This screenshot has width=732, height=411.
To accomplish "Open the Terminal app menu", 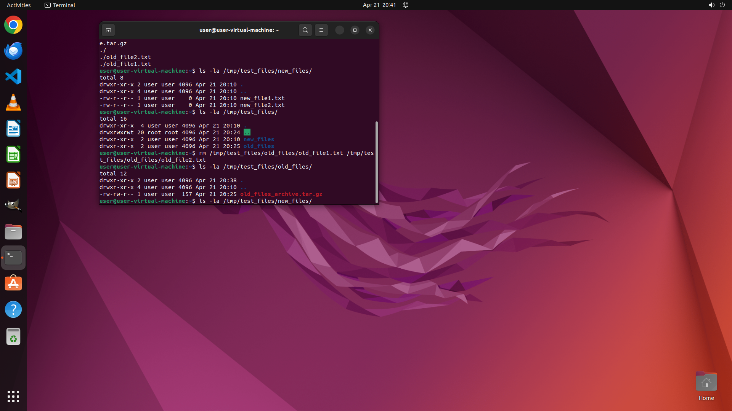I will click(60, 5).
